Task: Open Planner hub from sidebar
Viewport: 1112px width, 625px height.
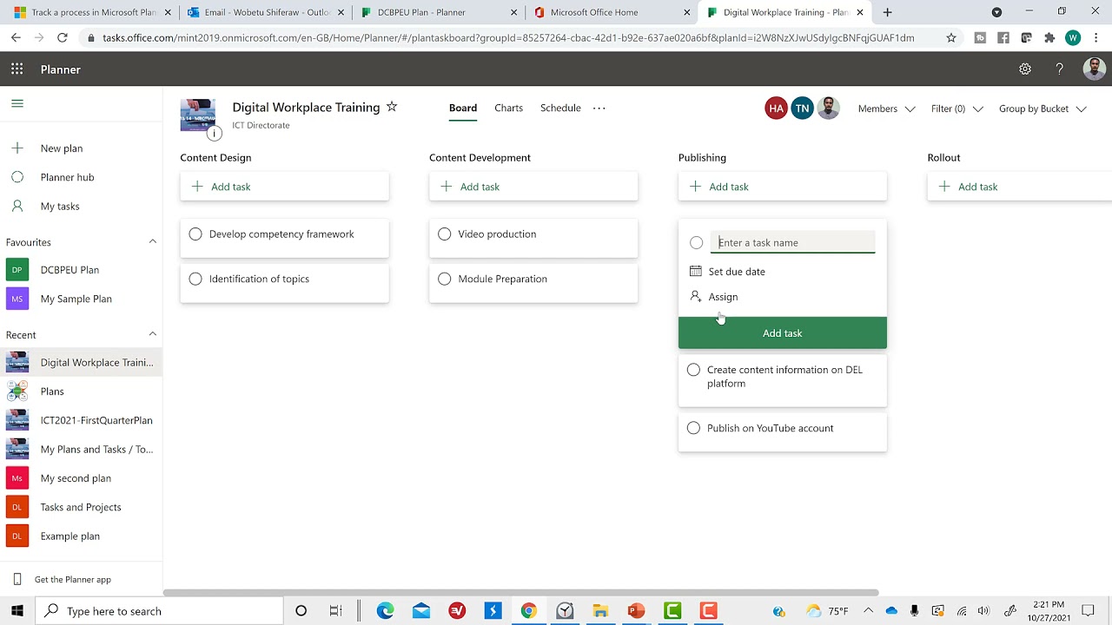Action: coord(67,177)
